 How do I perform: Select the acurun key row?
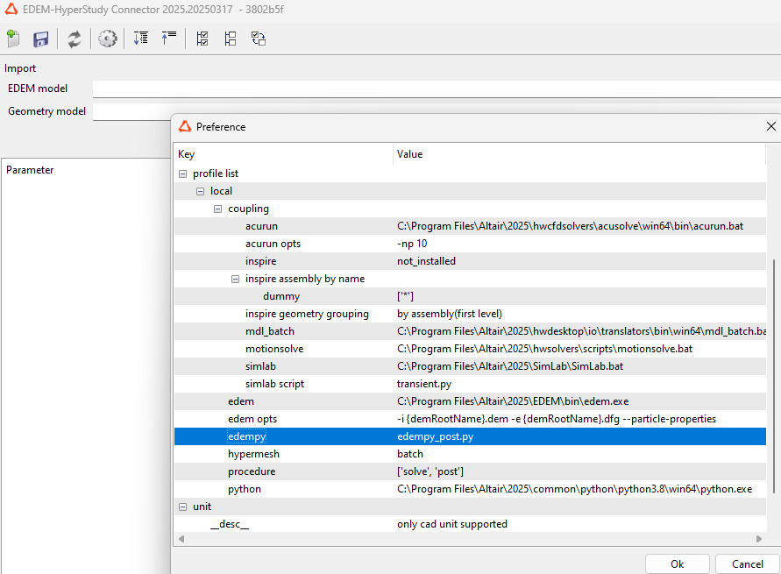click(470, 226)
